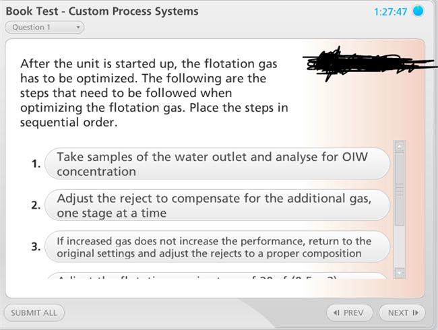Select the 'Take samples of the water outlet' step
438x330 pixels.
(217, 164)
